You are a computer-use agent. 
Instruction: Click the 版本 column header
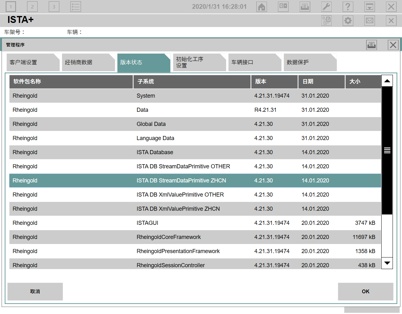point(274,82)
